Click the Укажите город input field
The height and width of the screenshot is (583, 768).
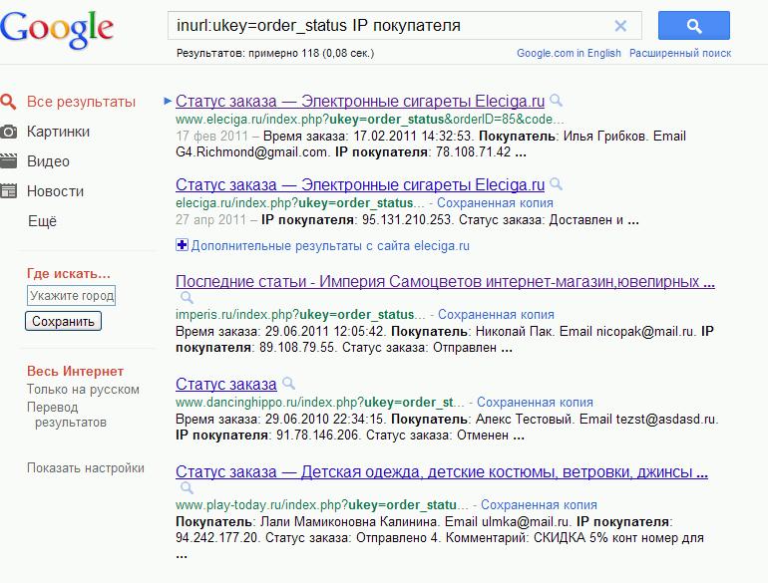(71, 296)
